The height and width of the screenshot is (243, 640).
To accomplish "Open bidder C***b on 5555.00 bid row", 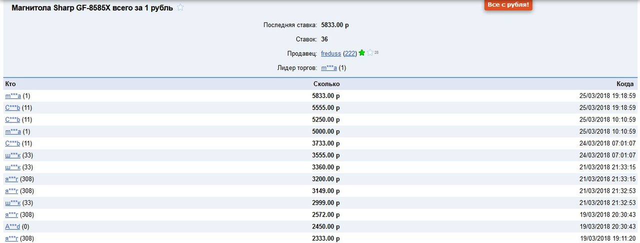I will point(12,108).
